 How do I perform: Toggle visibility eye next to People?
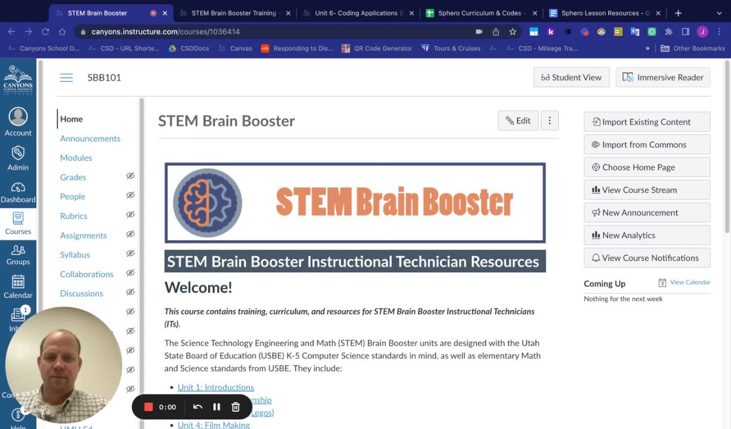[130, 195]
